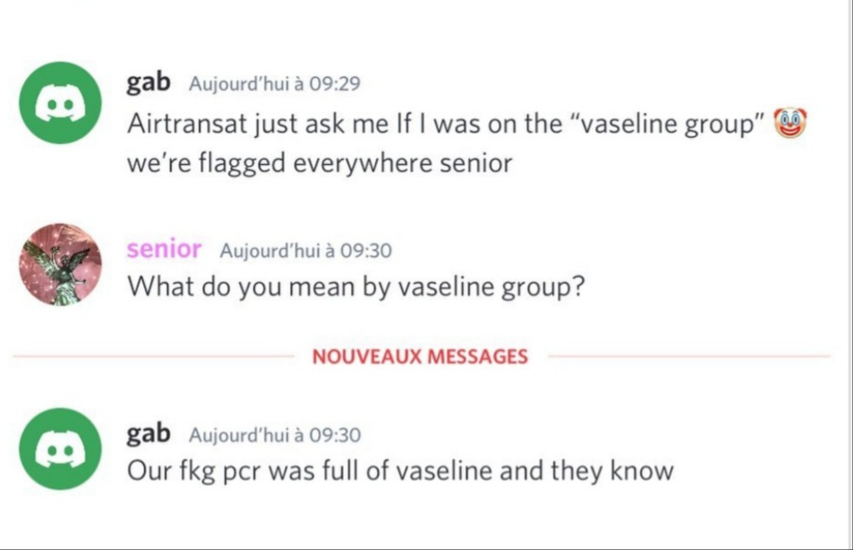Click the quoted "vaseline group" phrase
This screenshot has width=853, height=550.
pyautogui.click(x=669, y=125)
